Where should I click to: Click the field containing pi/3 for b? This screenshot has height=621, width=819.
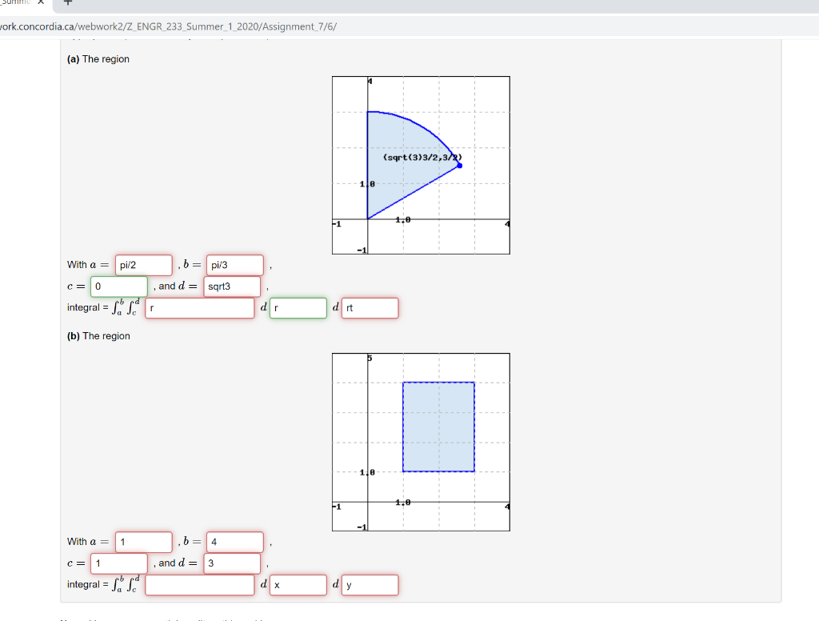point(234,265)
